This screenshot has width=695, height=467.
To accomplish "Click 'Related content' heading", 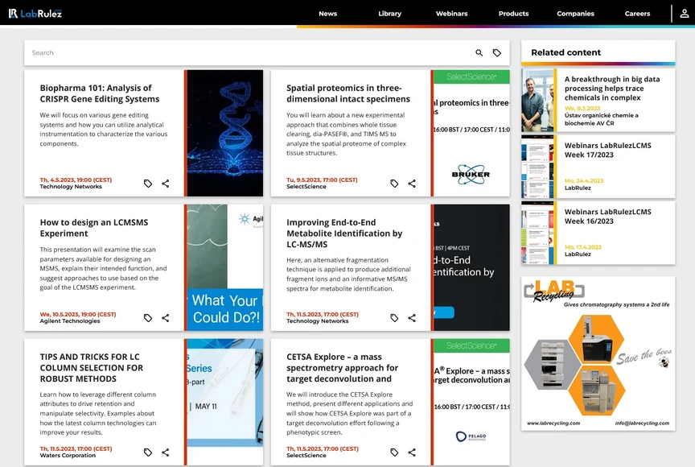I will point(566,52).
